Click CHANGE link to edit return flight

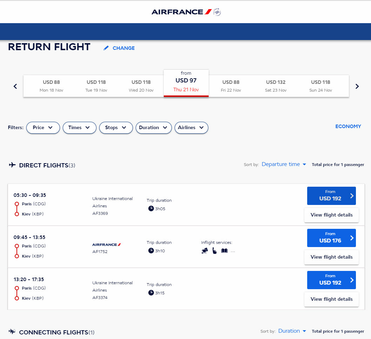123,48
